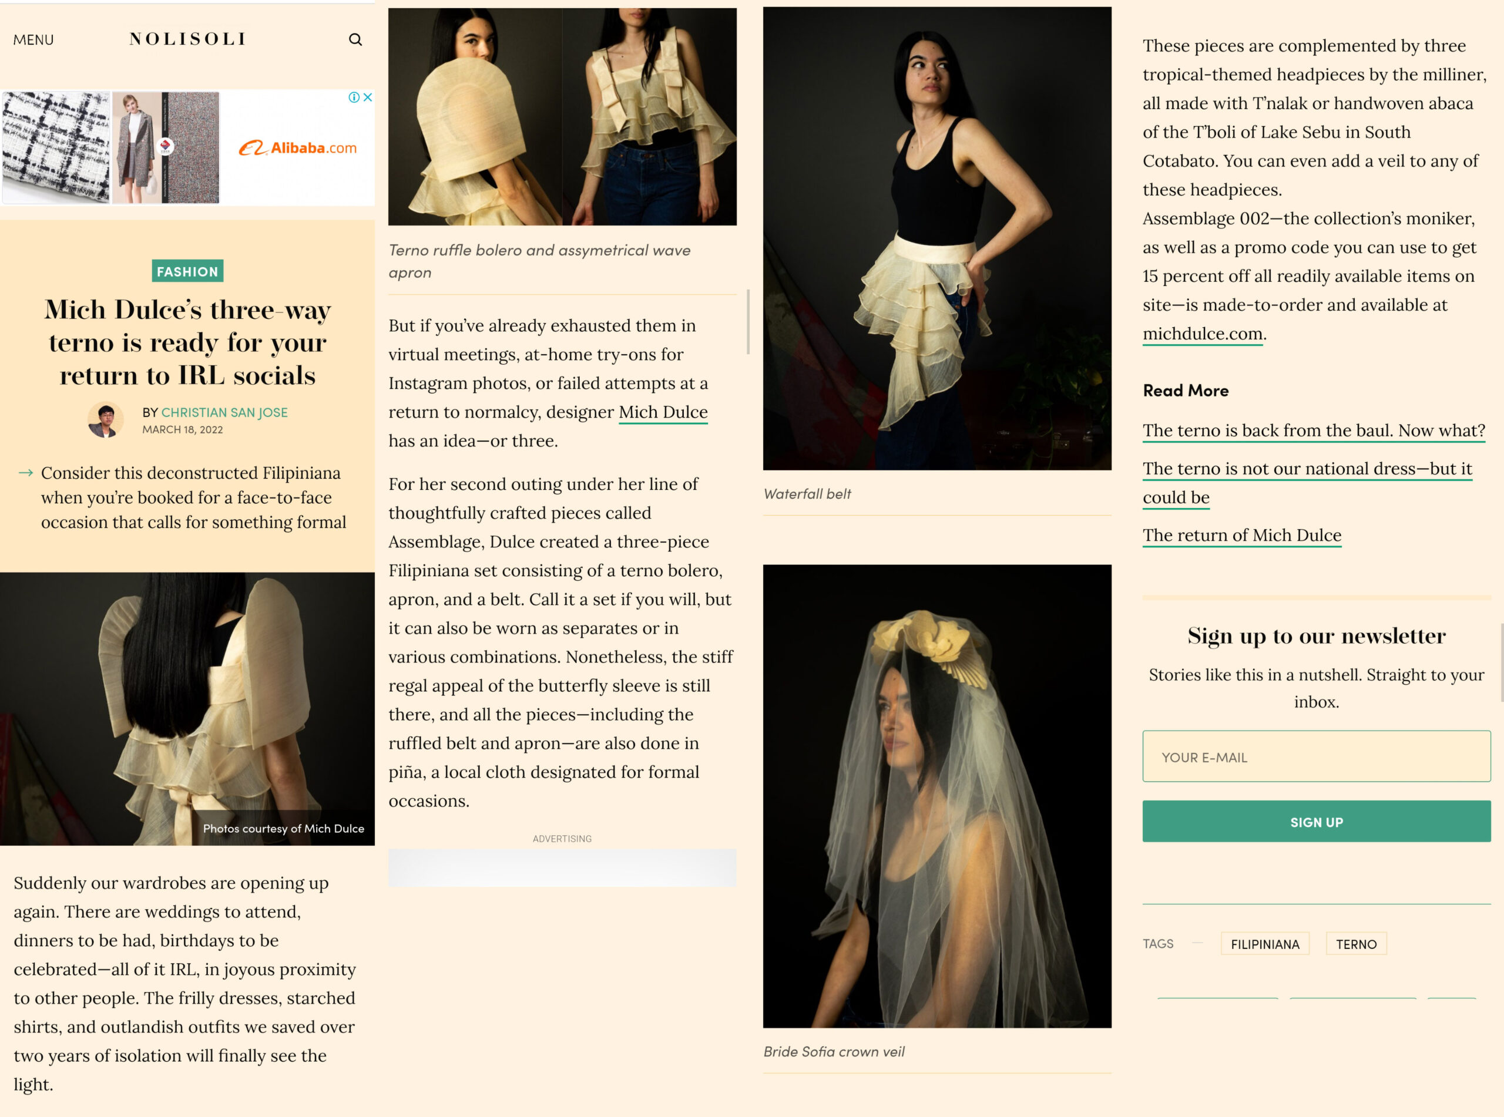Click the Bride Sofia crown veil photo

point(936,796)
